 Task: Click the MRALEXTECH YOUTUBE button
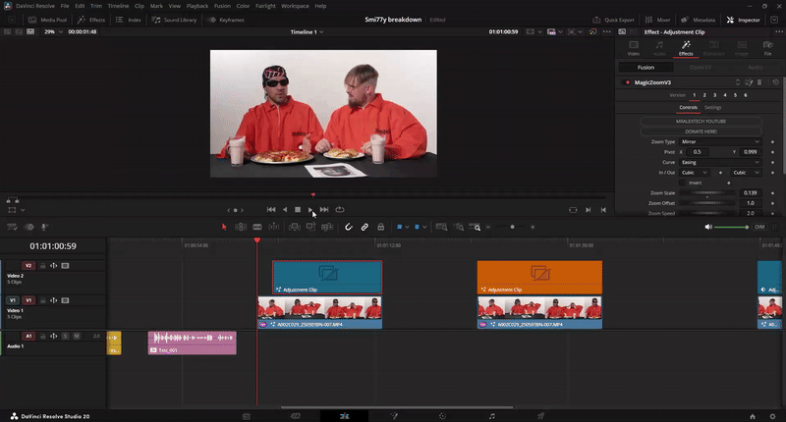701,121
